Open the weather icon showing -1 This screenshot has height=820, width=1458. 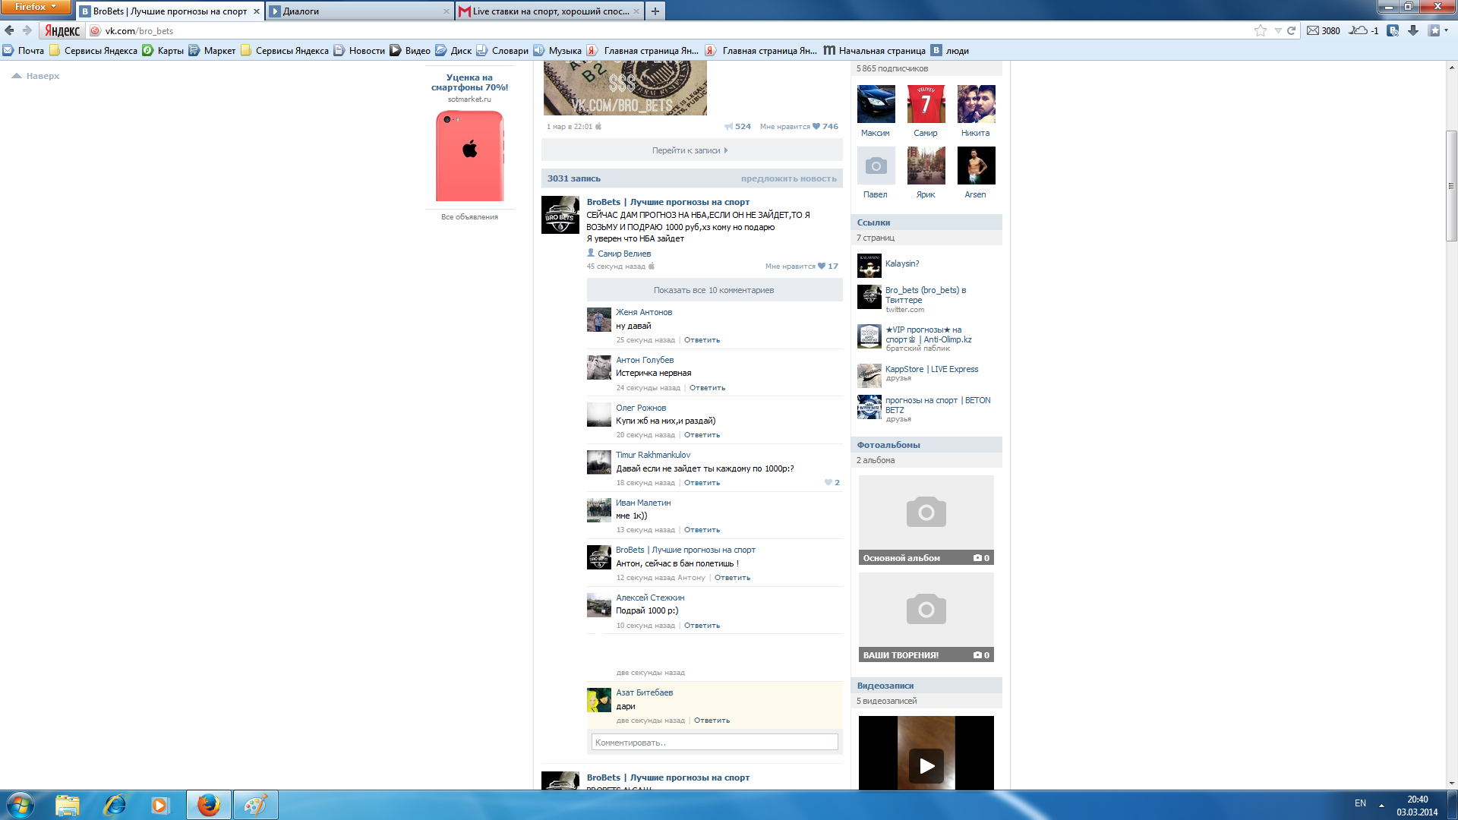pos(1363,30)
